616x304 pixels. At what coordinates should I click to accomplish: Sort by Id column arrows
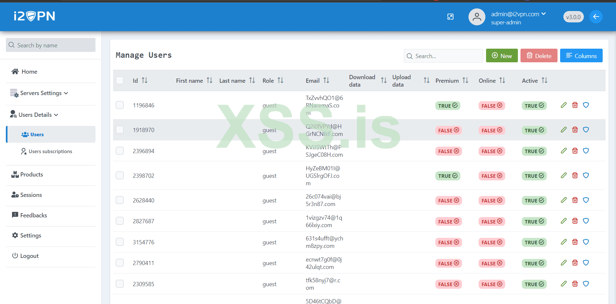145,80
